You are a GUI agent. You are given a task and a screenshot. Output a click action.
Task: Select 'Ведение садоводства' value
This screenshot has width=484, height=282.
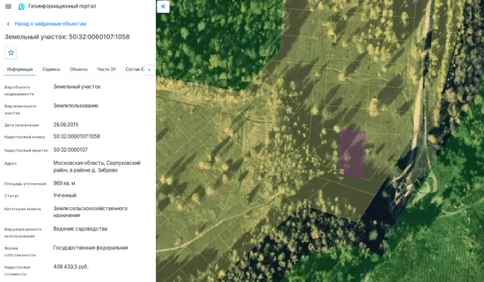(x=80, y=229)
